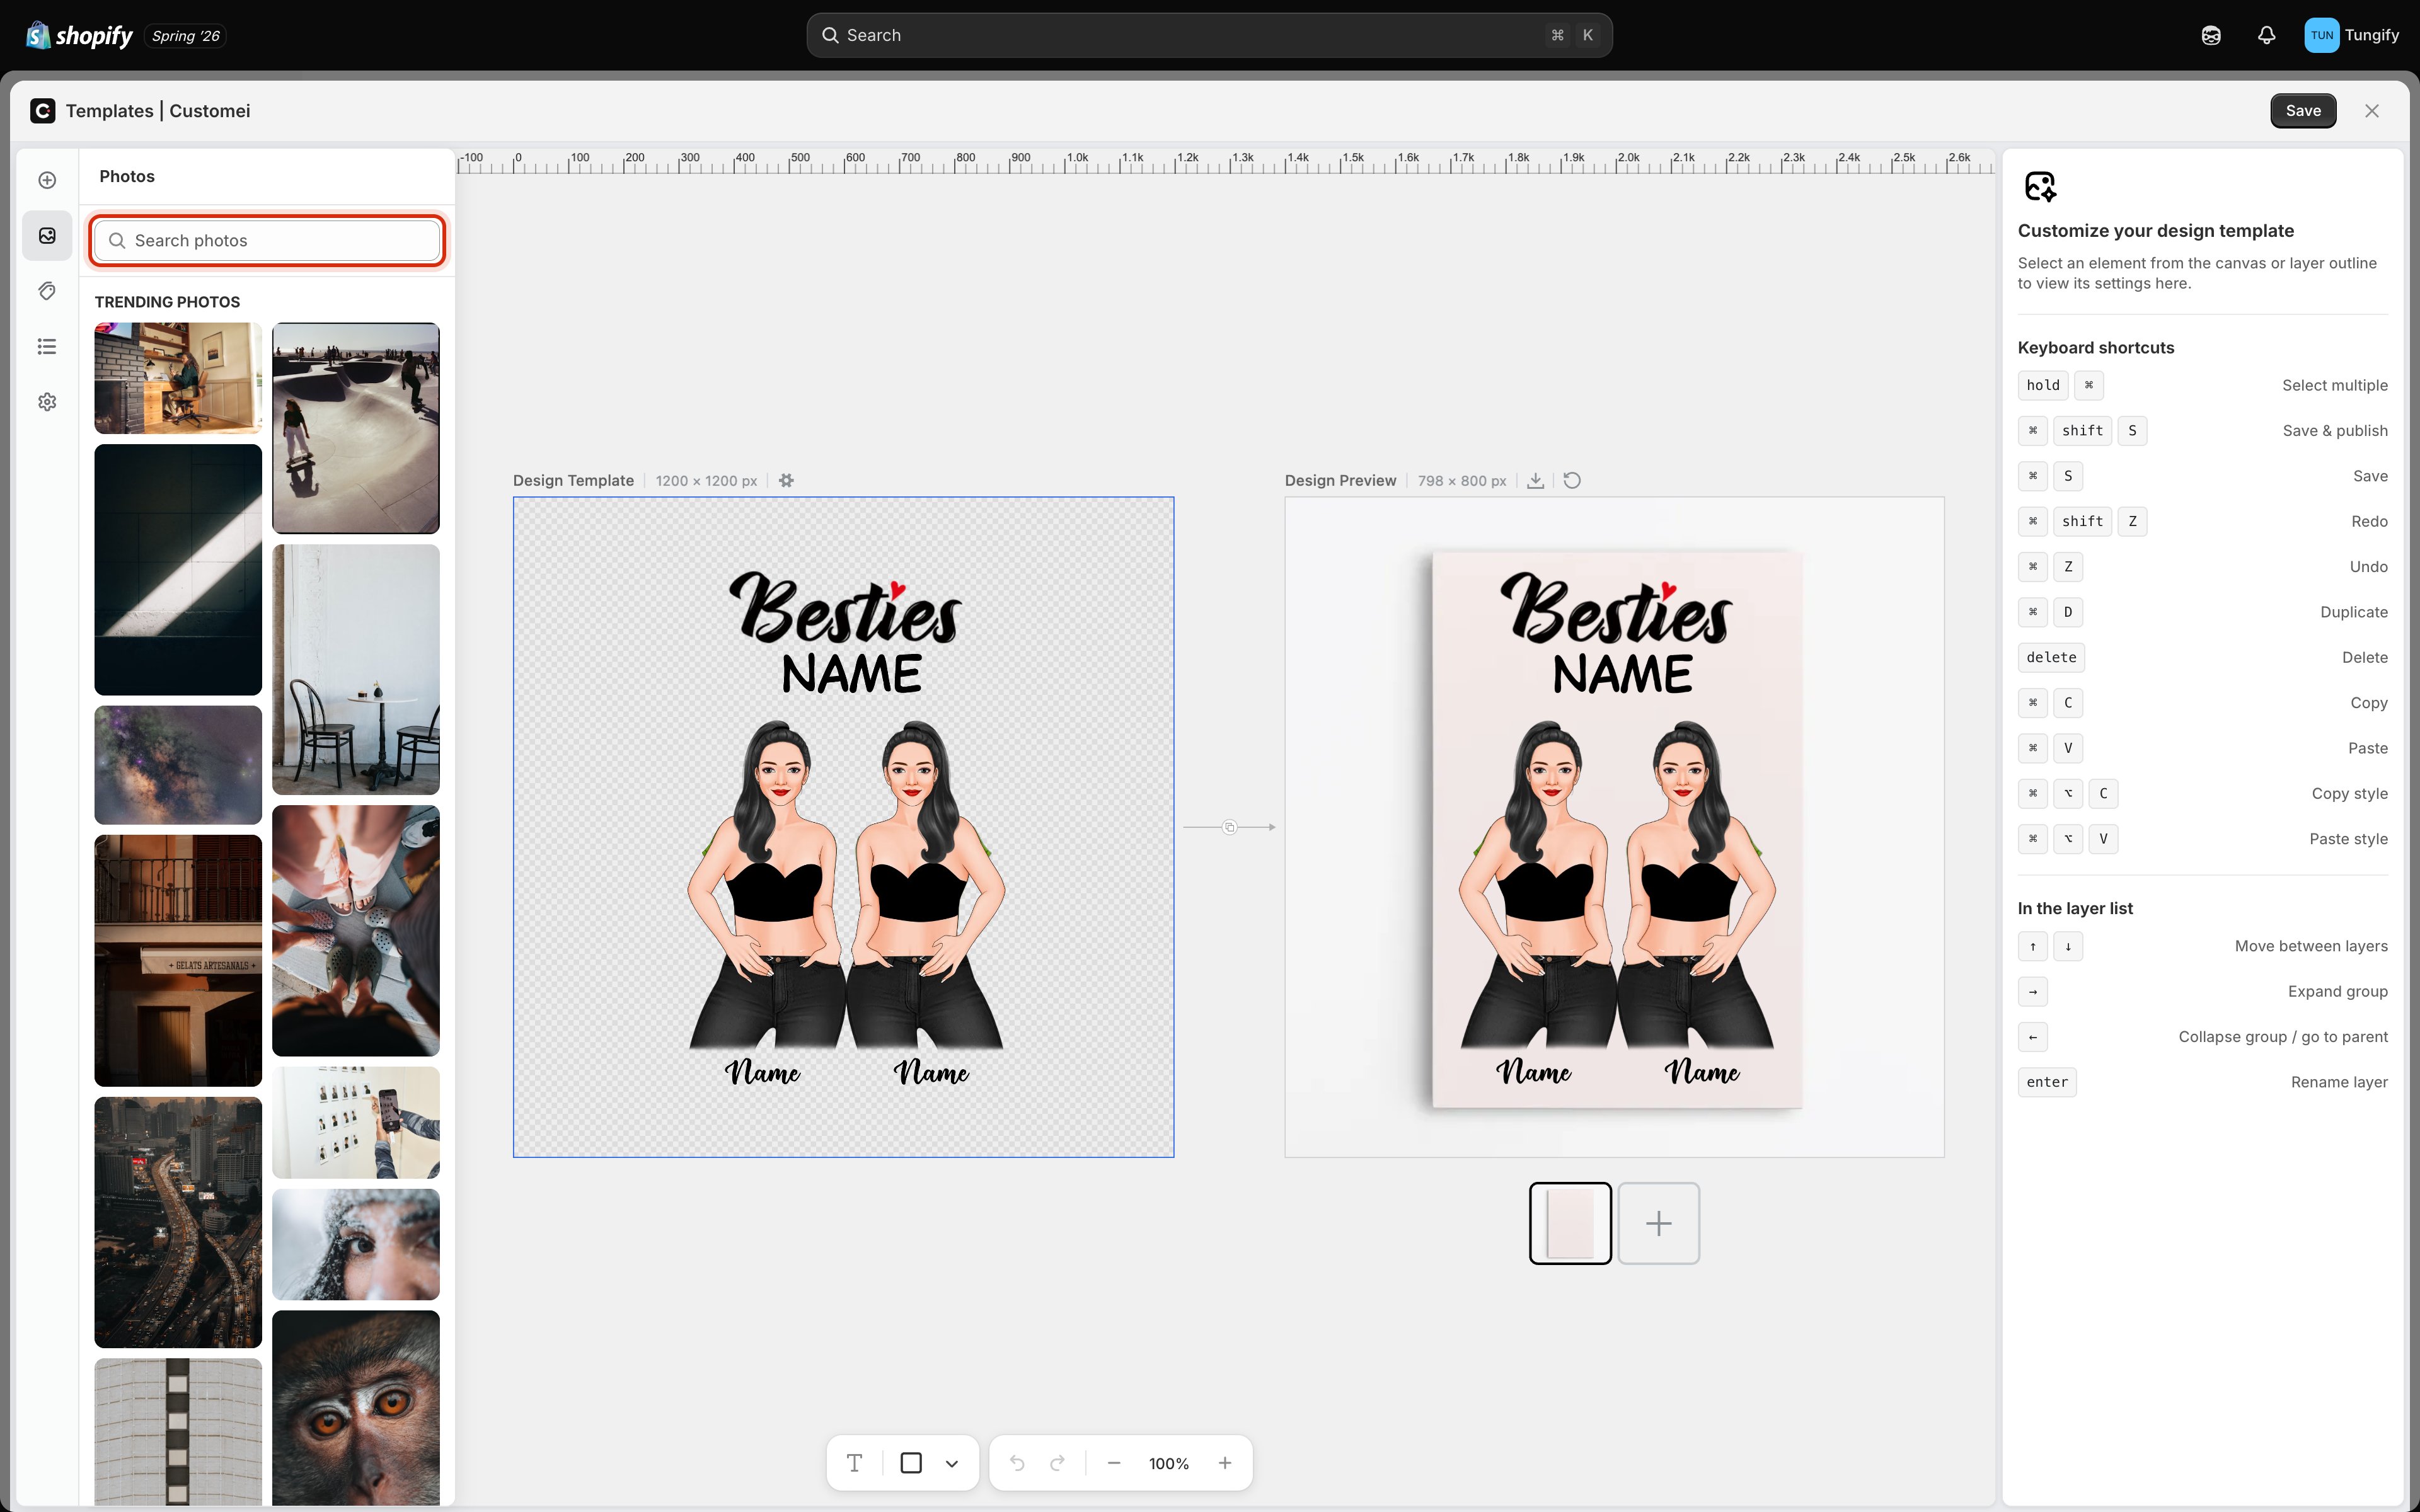
Task: Select left Name label under character
Action: pos(762,1072)
